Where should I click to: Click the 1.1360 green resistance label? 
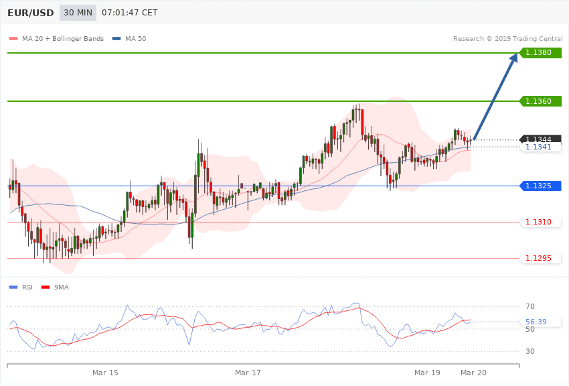click(x=541, y=101)
